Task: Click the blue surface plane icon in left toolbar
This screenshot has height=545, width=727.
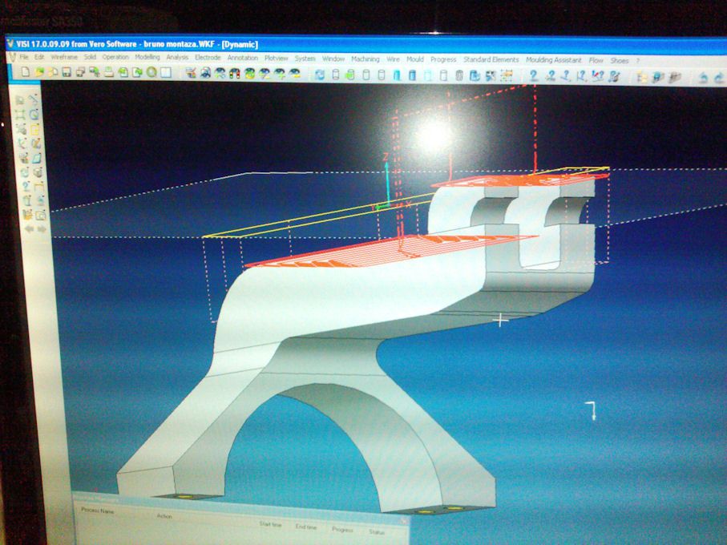Action: click(37, 158)
